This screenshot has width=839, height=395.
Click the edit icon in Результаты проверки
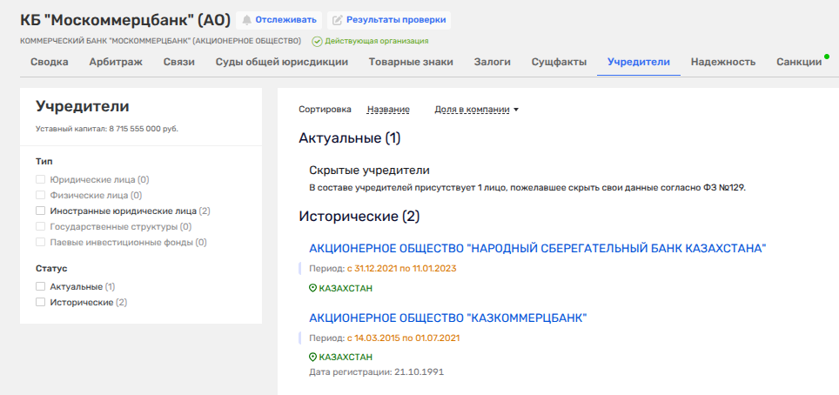pos(337,20)
